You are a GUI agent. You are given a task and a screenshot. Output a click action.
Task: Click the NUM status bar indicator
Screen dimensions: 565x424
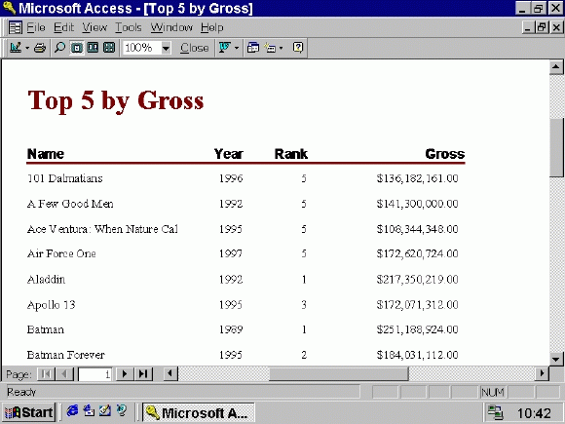pos(493,392)
